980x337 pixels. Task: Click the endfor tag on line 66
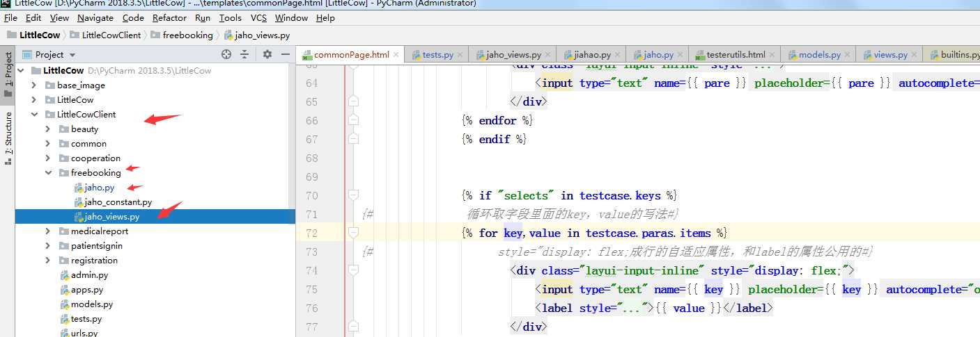(x=497, y=120)
